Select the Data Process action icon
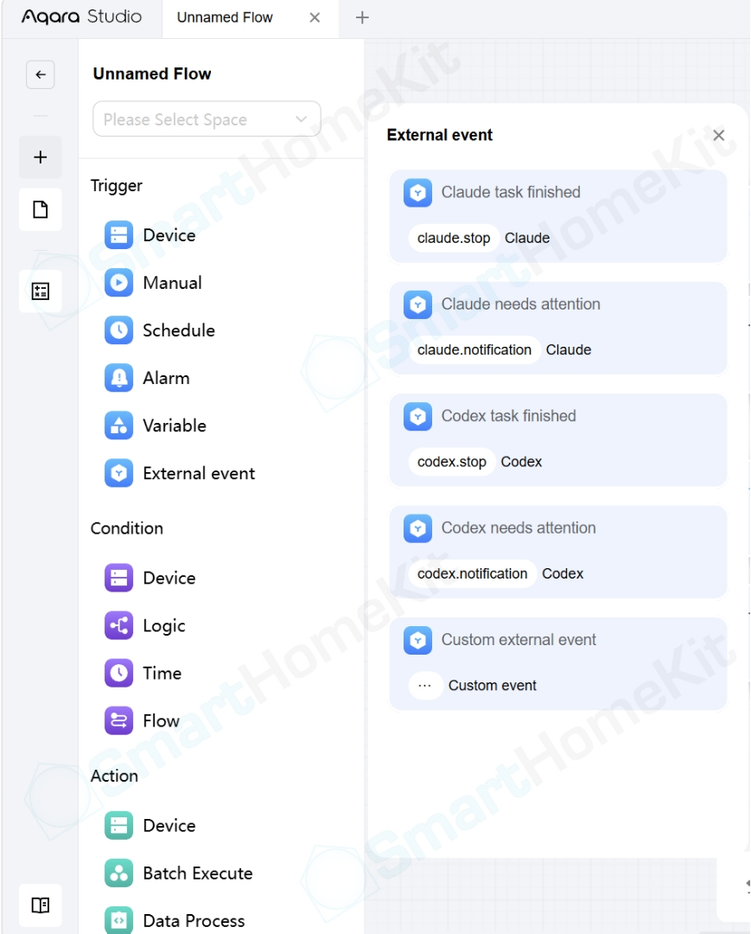Viewport: 751px width, 934px height. 119,920
